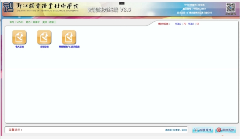Click the scrolling hint text in tip bar
The image size is (240, 139).
[176, 130]
